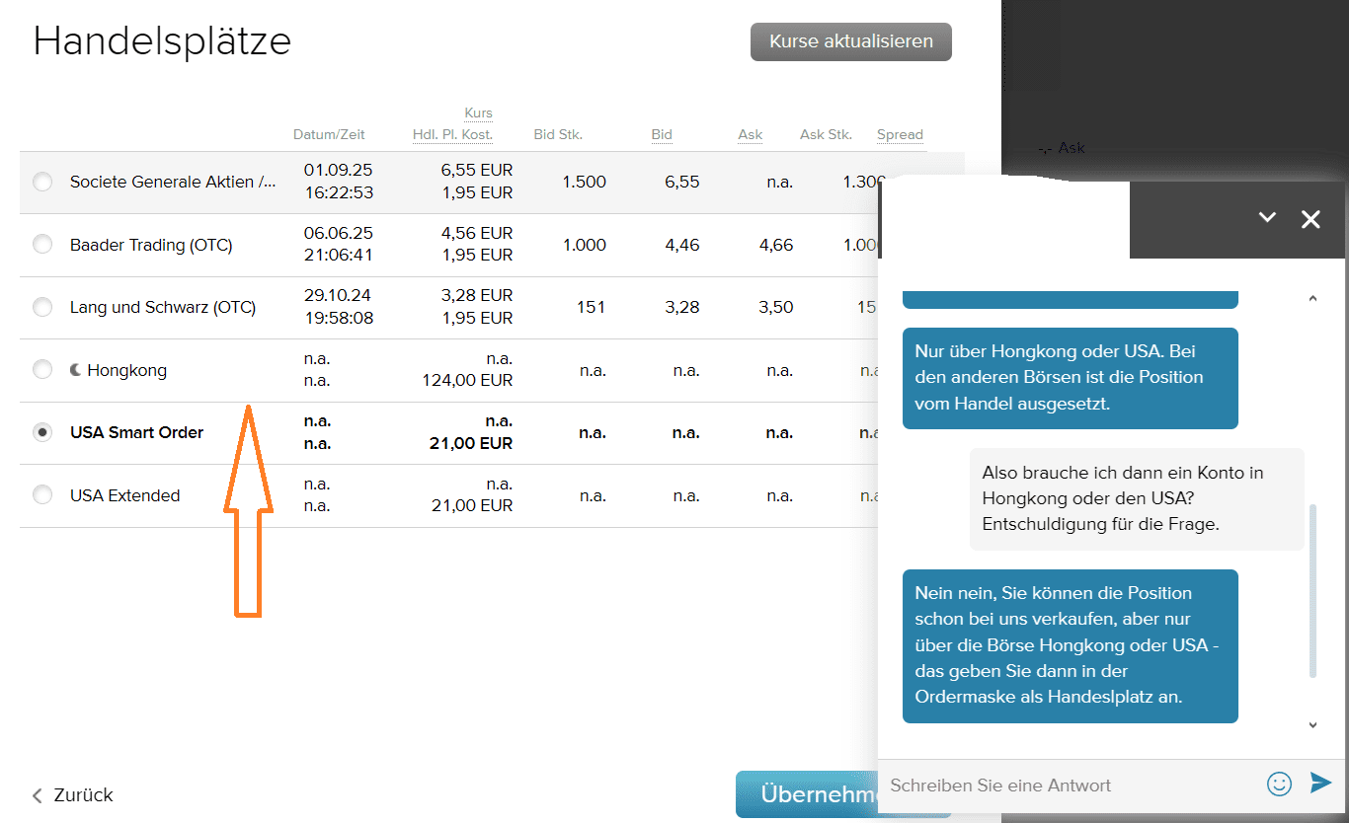Click the chat scrollbar up arrow
The height and width of the screenshot is (823, 1349).
[x=1312, y=297]
